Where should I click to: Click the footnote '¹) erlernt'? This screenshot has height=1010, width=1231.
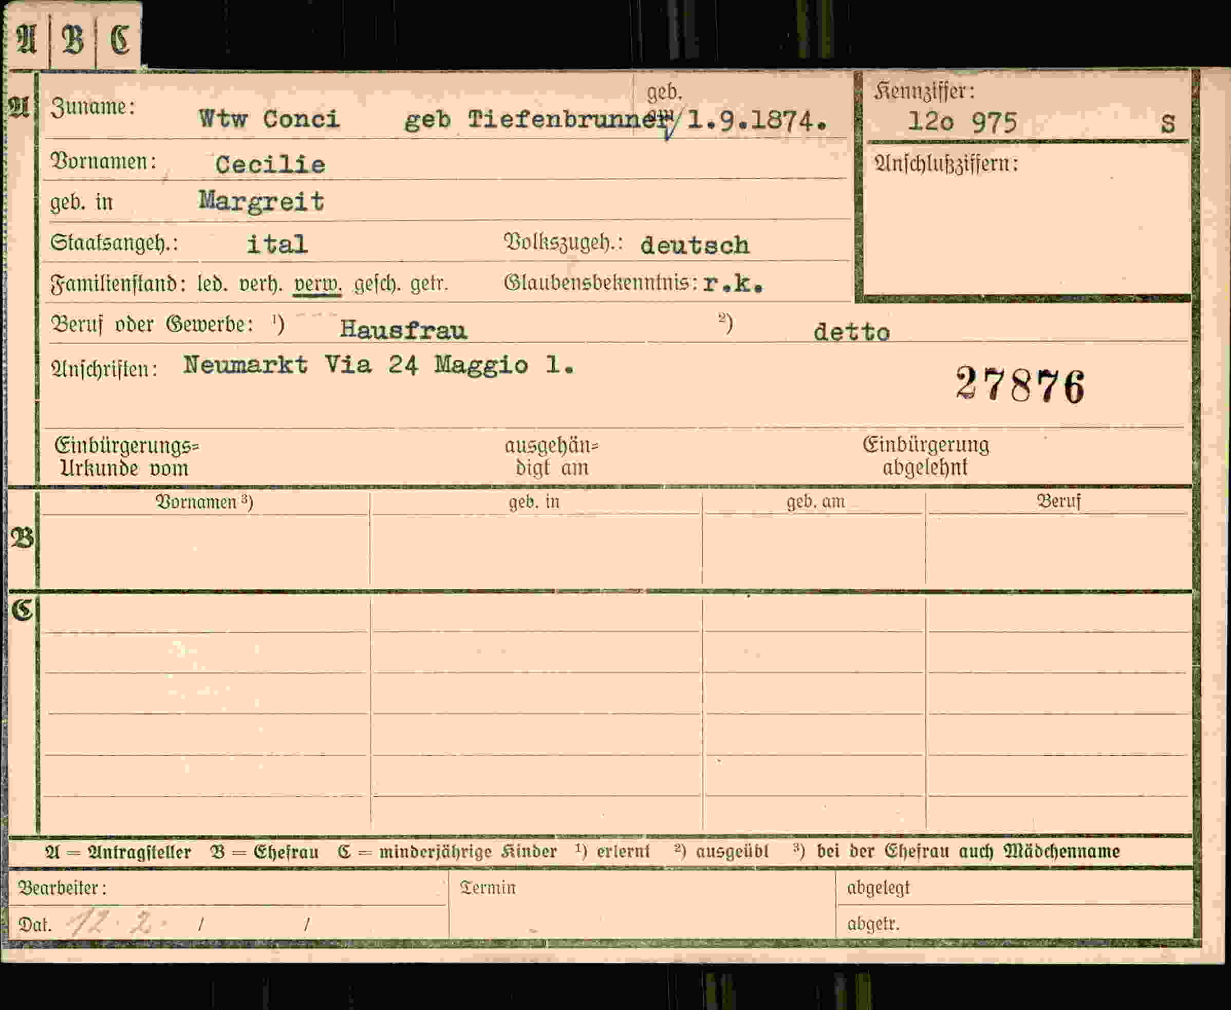612,852
